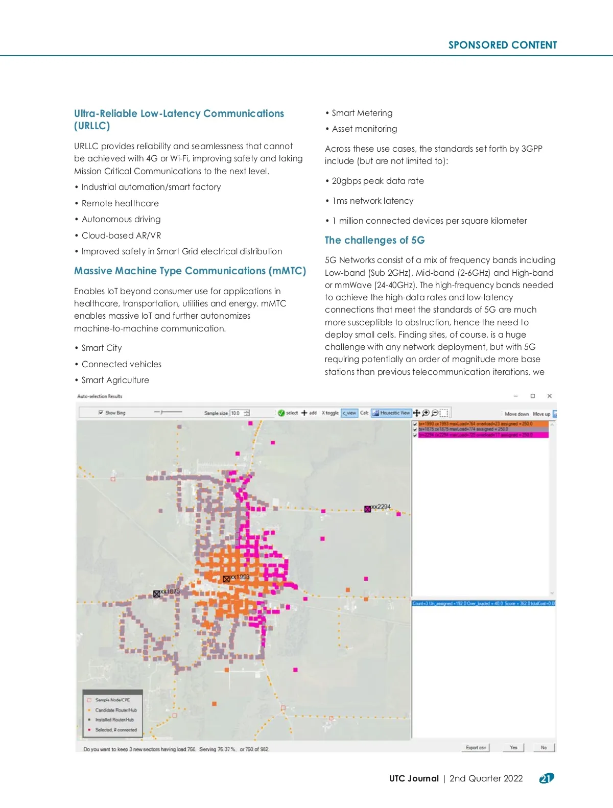The image size is (613, 808).
Task: Uncheck the magenta xx2294 sector checkbox
Action: (x=415, y=435)
